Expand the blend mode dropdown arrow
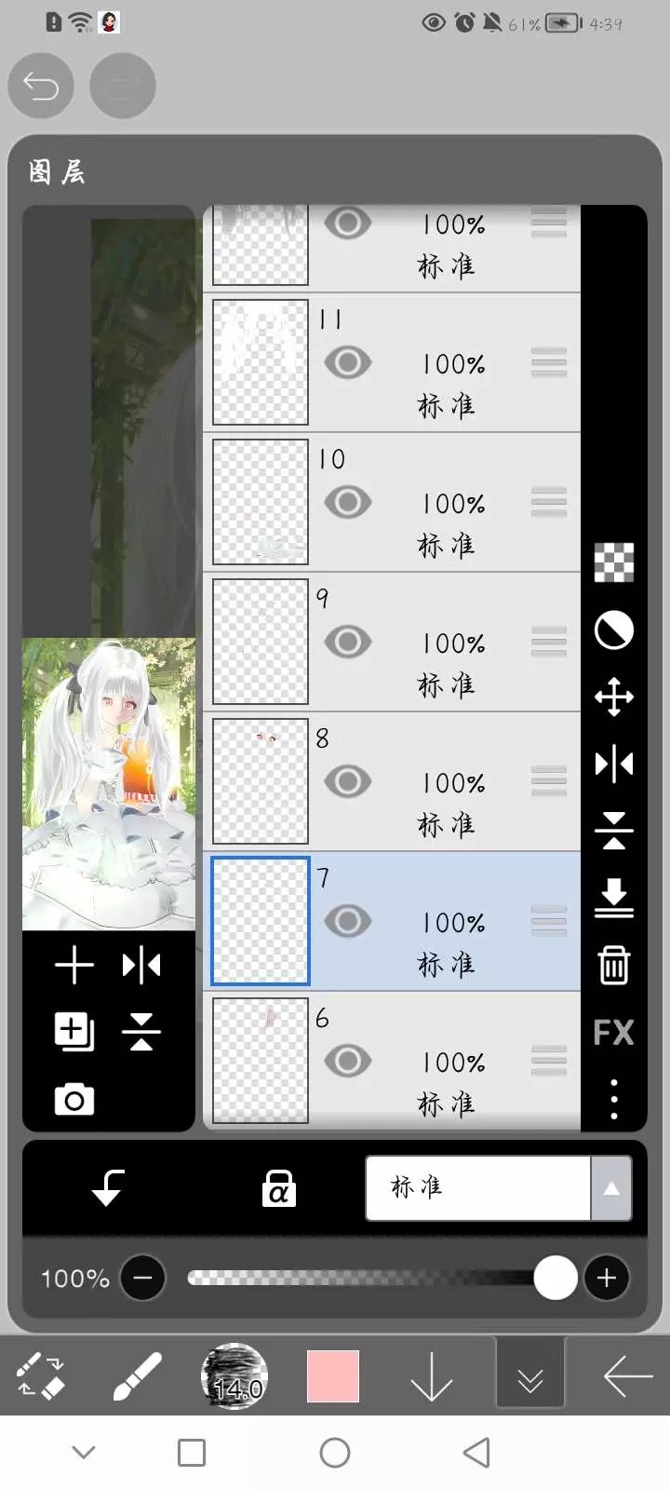This screenshot has height=1490, width=670. point(611,1188)
